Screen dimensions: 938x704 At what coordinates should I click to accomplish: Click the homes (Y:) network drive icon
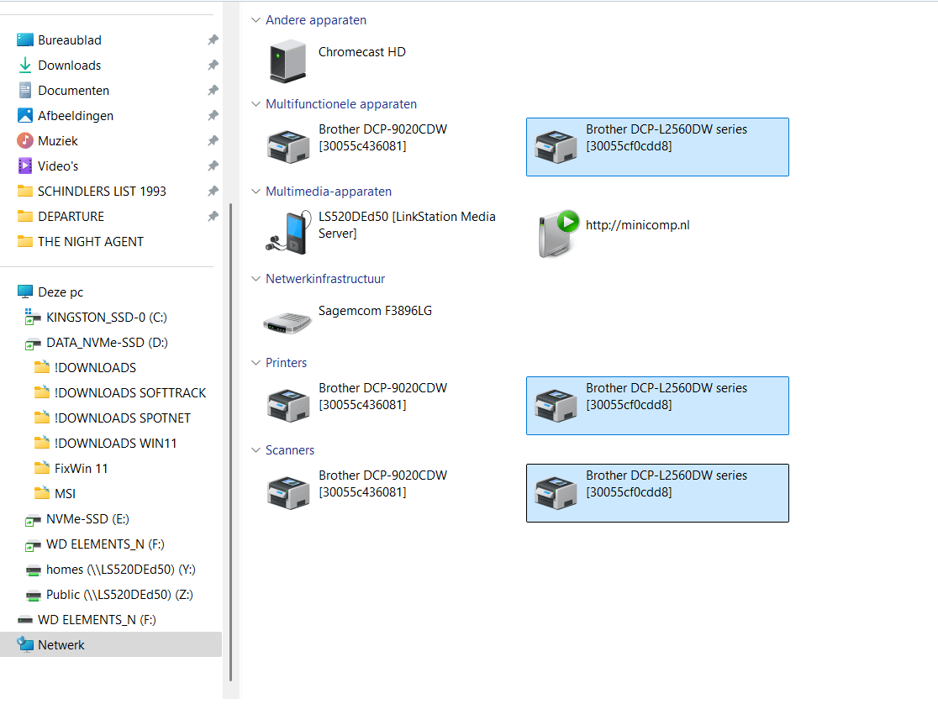pyautogui.click(x=34, y=570)
